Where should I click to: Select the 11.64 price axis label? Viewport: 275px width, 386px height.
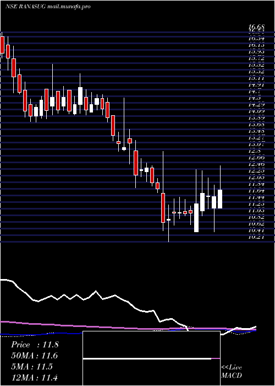point(256,191)
